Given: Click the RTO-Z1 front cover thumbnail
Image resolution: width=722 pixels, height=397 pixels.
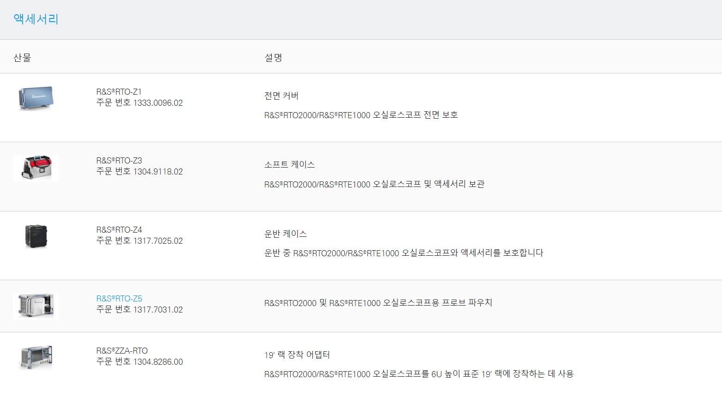Looking at the screenshot, I should pos(36,98).
